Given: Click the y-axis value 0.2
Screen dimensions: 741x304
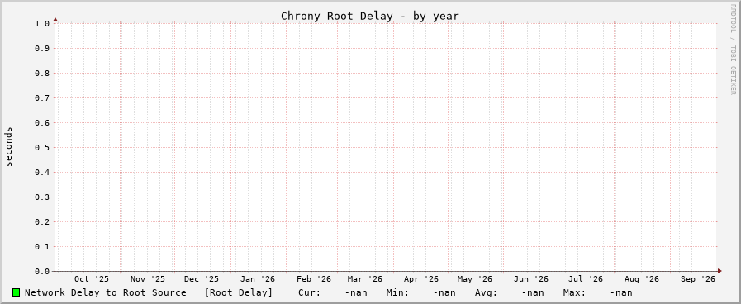Looking at the screenshot, I should tap(42, 221).
